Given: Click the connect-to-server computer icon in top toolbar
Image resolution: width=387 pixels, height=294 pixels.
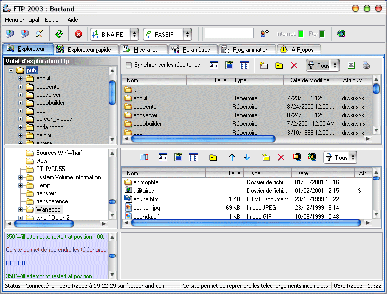Looking at the screenshot, I should [x=10, y=34].
